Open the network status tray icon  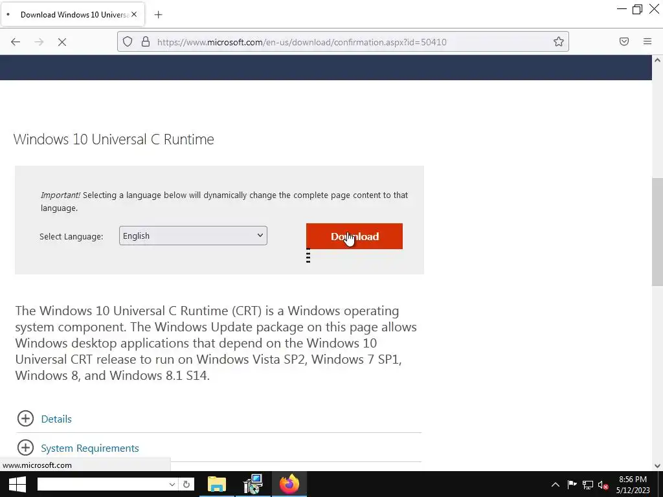tap(588, 485)
